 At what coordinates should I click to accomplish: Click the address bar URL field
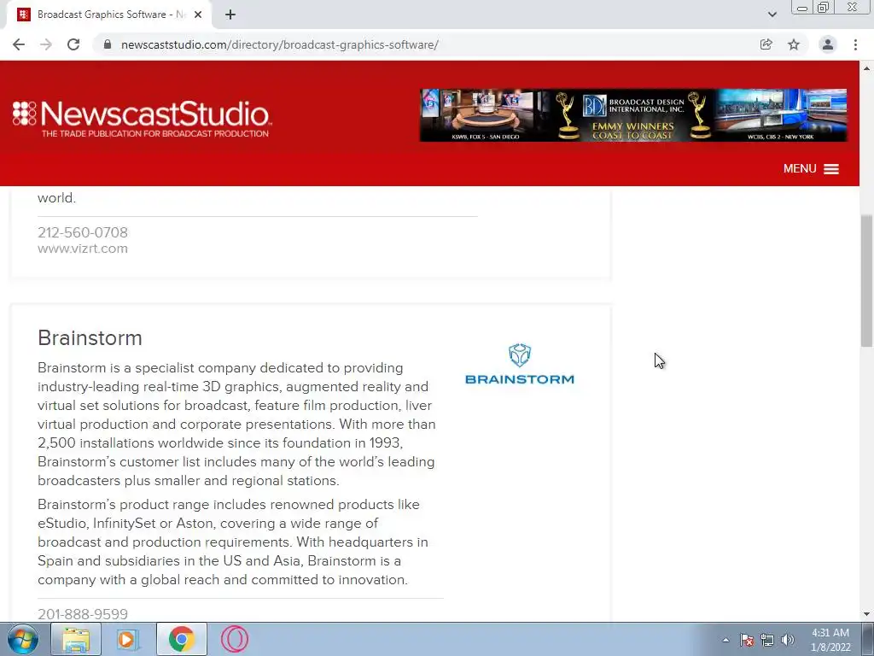coord(428,44)
